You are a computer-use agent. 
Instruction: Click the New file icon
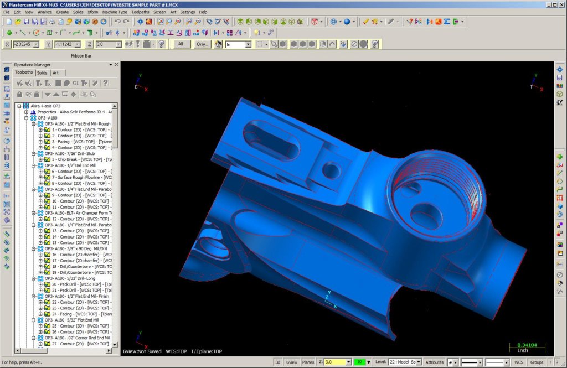point(9,22)
